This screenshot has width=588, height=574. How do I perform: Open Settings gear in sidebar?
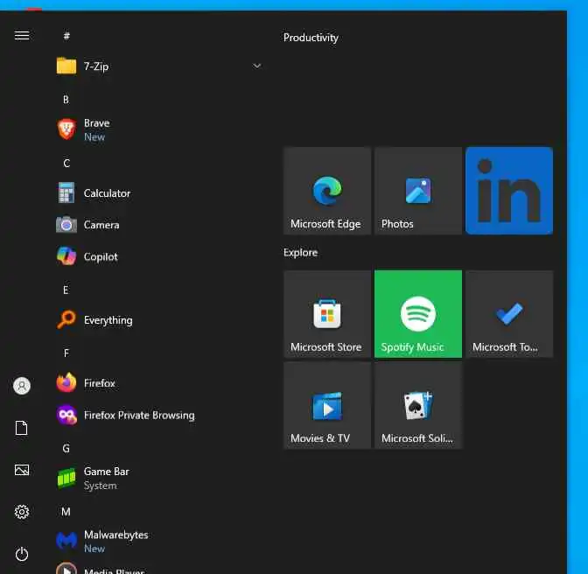pos(22,512)
